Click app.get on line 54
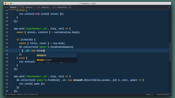 [x=18, y=76]
